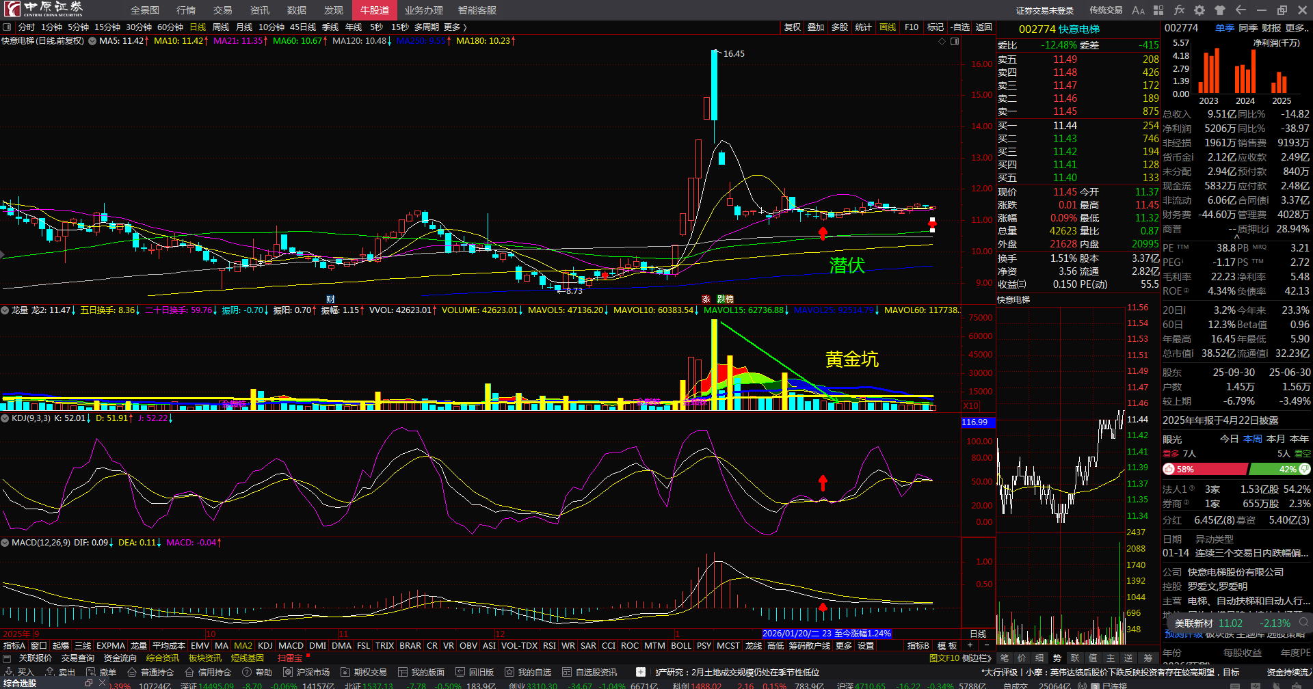
Task: Click 证券交易未登录 login link
Action: point(1045,10)
